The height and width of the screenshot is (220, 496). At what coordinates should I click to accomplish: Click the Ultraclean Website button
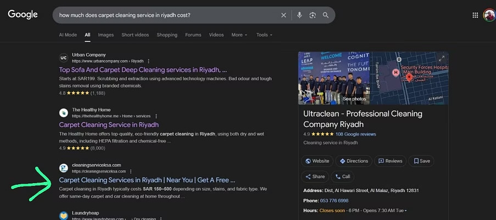(x=317, y=161)
